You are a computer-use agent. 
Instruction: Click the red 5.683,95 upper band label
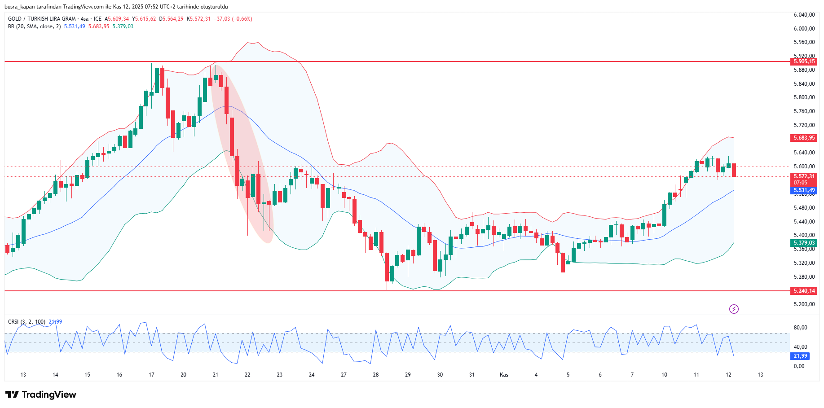[x=804, y=138]
